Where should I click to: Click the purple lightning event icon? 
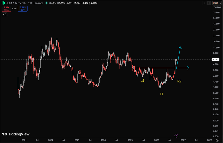point(176,135)
